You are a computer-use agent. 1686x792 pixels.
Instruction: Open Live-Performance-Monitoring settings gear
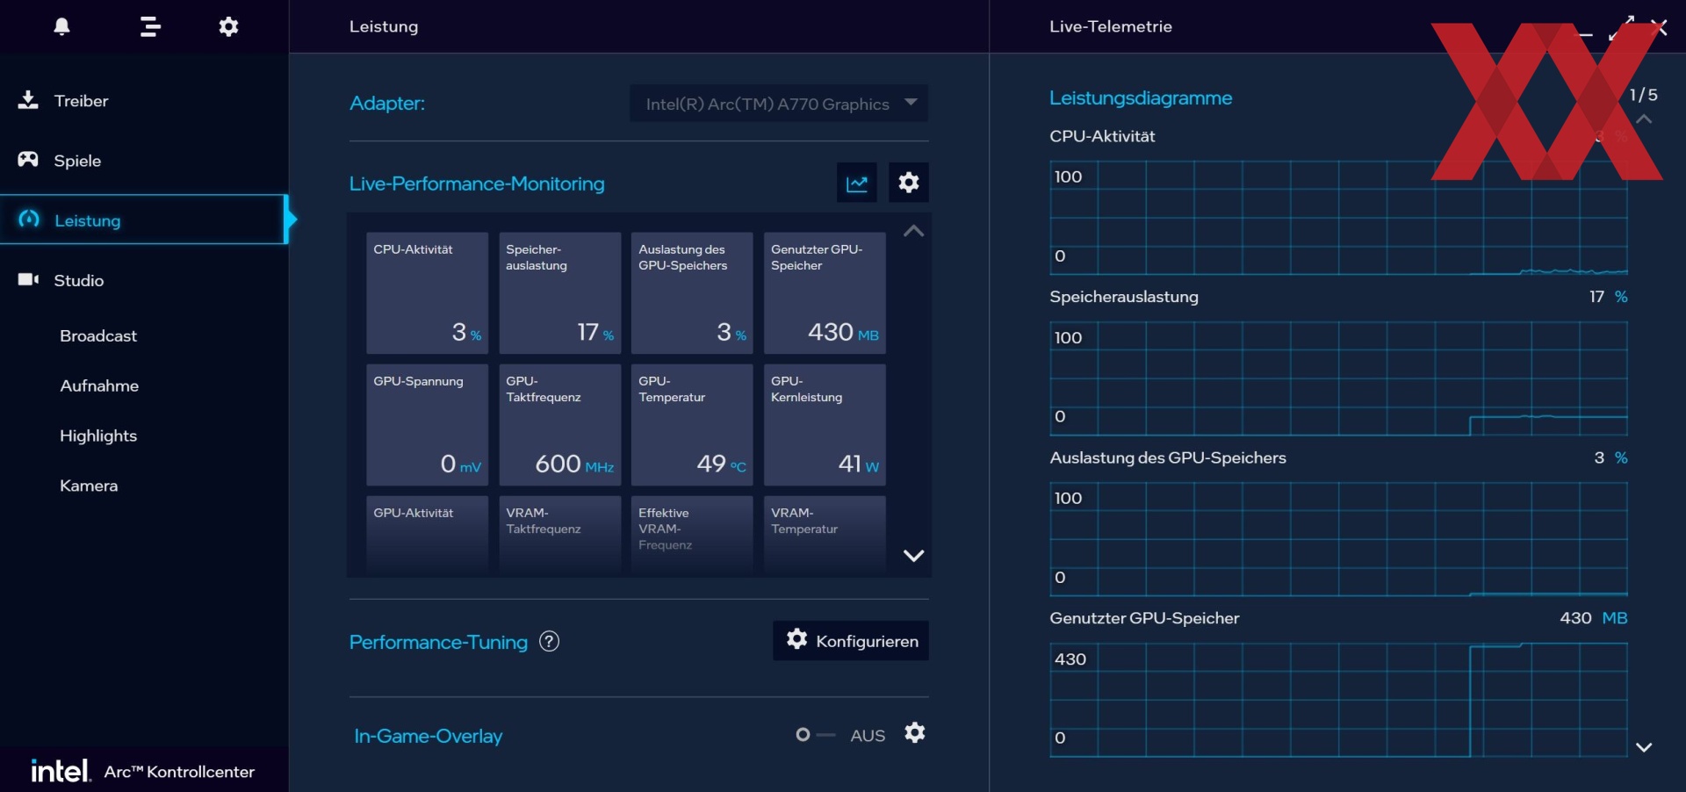coord(909,183)
